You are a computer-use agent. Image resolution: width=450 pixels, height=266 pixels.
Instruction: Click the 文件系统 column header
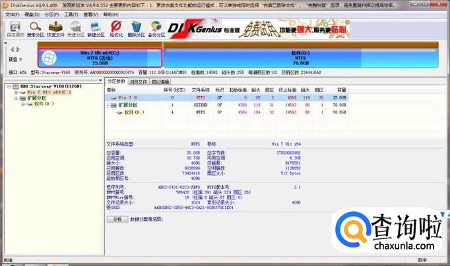coord(201,90)
